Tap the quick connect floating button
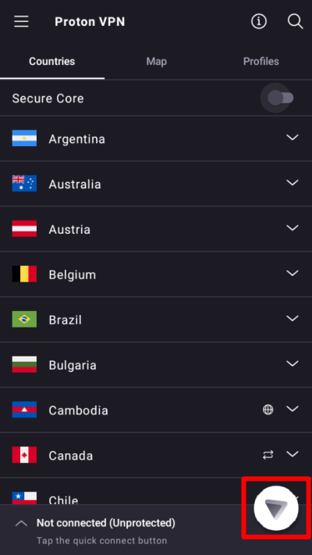 pos(276,508)
